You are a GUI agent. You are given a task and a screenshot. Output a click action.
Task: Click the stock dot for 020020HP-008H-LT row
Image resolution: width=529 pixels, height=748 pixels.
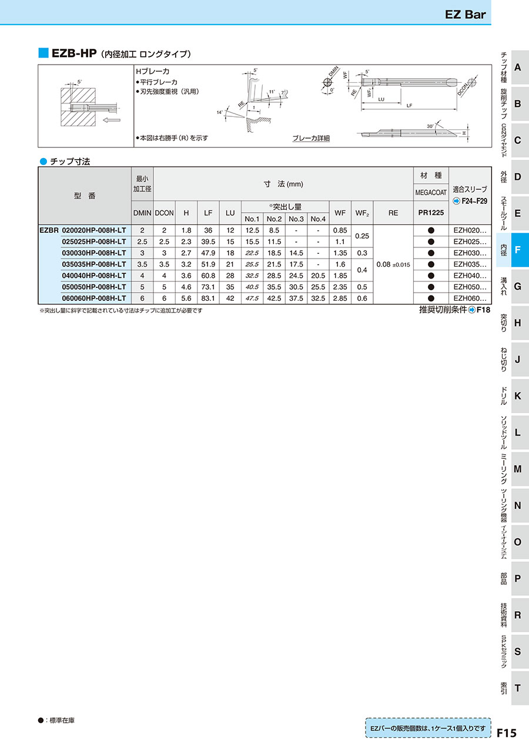431,230
